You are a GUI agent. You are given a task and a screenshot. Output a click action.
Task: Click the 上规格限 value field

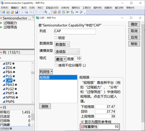(105, 116)
